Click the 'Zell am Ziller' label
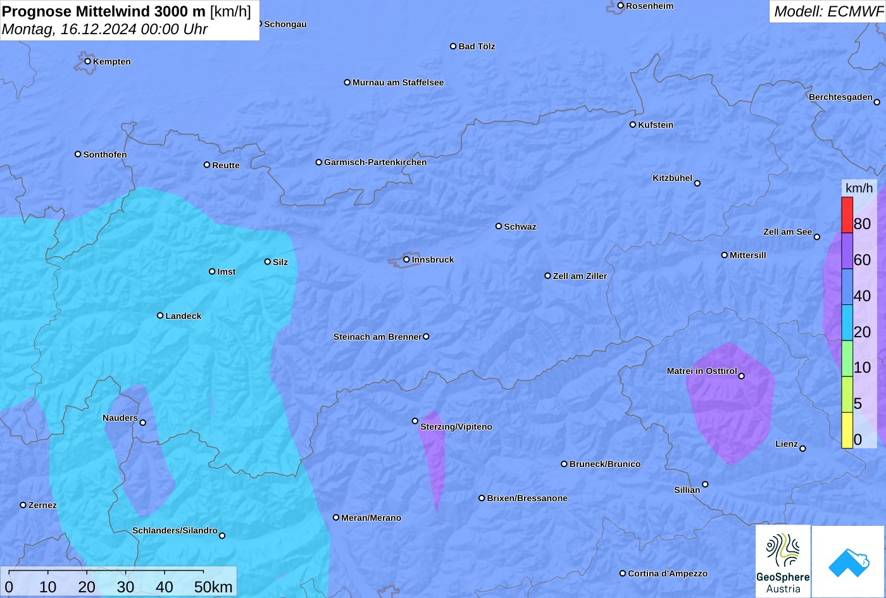 (580, 276)
